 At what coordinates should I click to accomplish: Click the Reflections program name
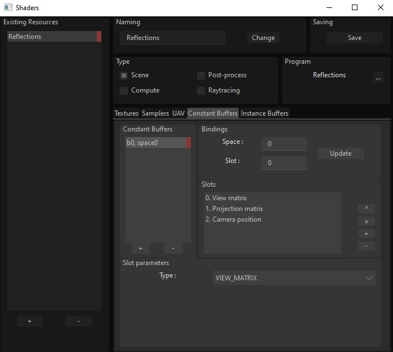coord(329,75)
